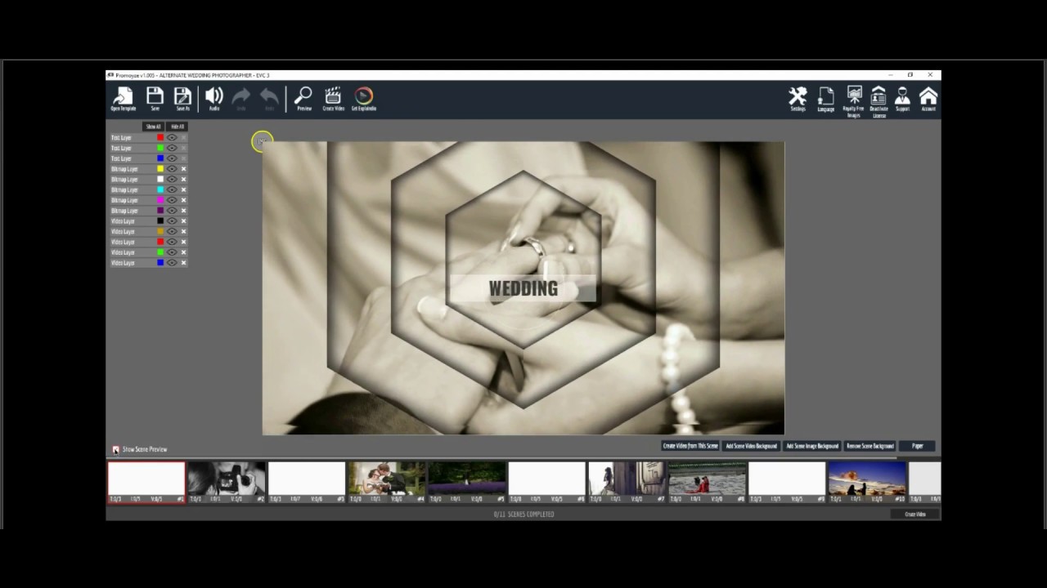Select the blue Text Layer row label

pyautogui.click(x=121, y=158)
